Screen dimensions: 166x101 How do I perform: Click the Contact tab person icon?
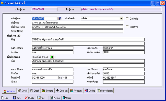click(58, 91)
